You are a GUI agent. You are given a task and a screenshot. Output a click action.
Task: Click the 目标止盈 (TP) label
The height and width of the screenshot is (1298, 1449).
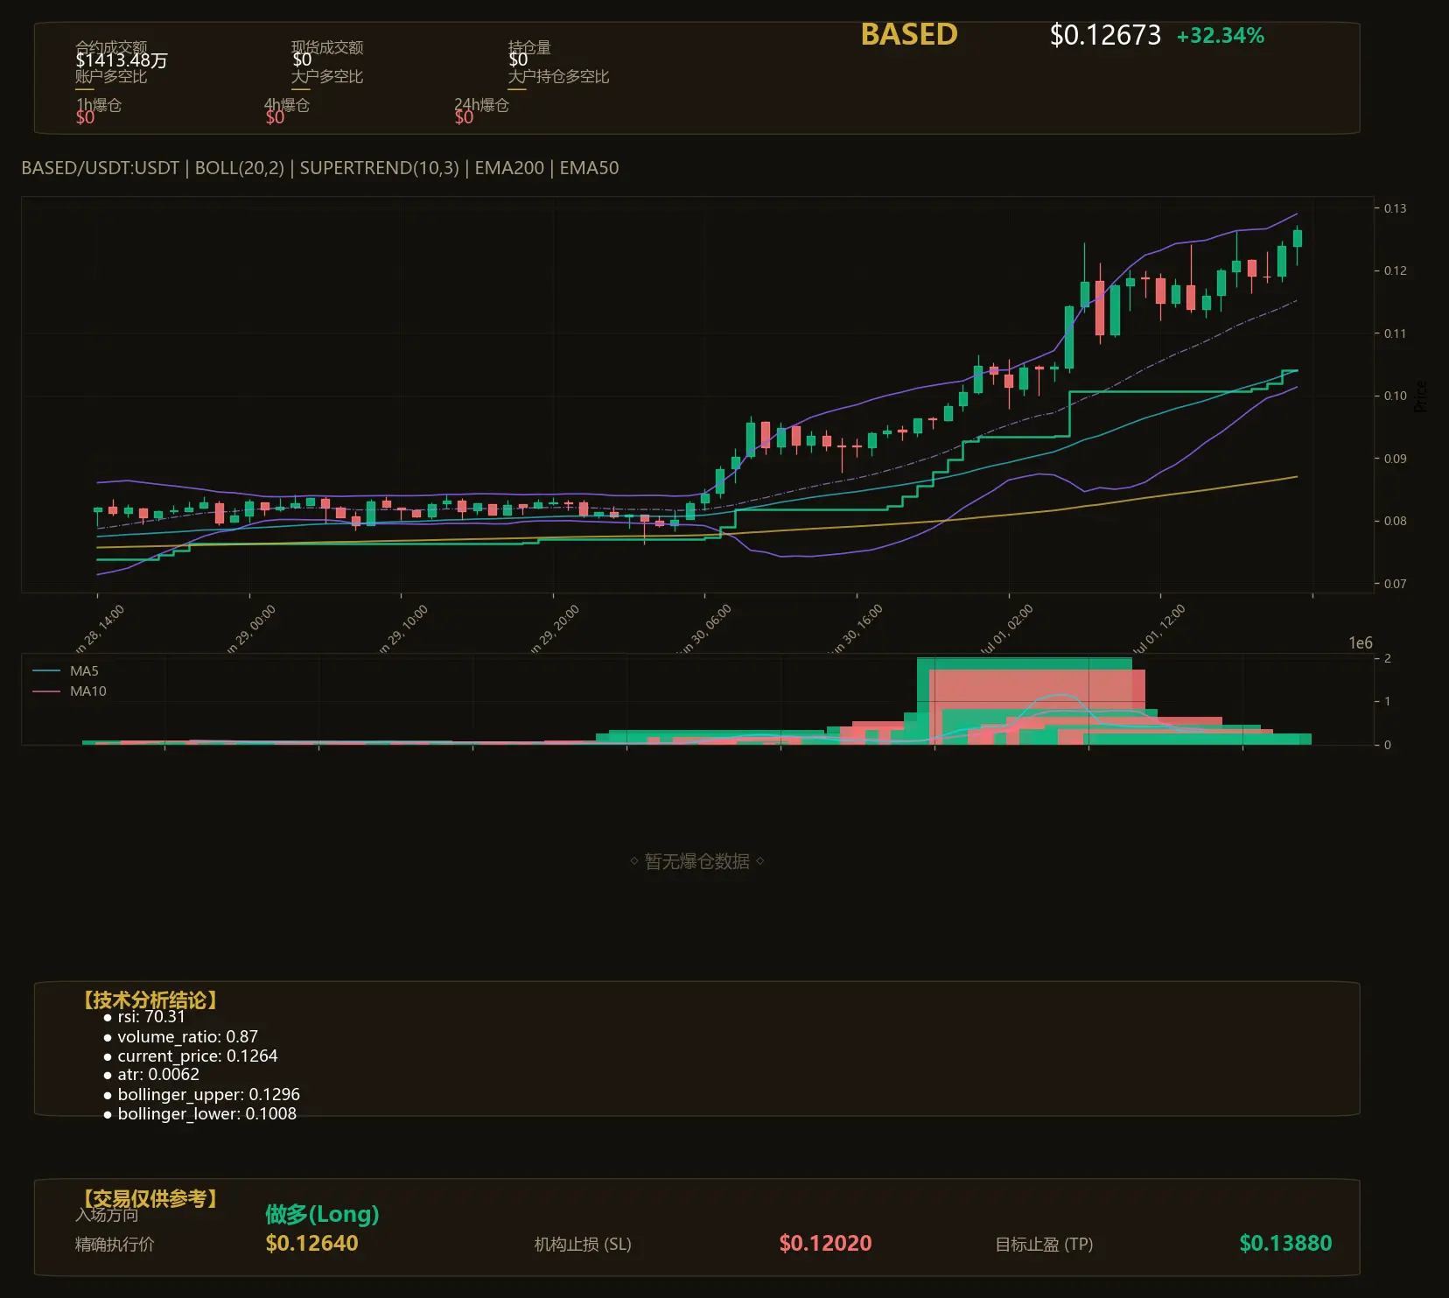click(x=1044, y=1245)
